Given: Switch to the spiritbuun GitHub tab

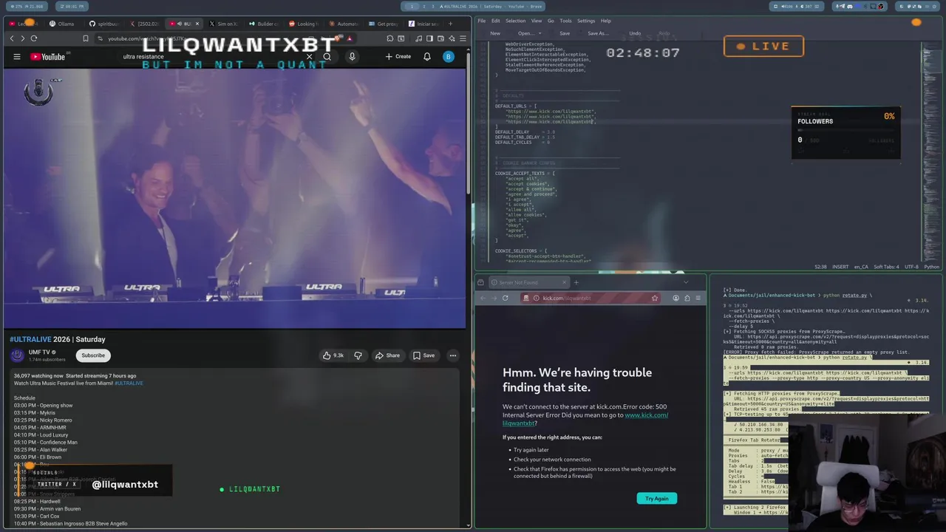Looking at the screenshot, I should [x=104, y=24].
